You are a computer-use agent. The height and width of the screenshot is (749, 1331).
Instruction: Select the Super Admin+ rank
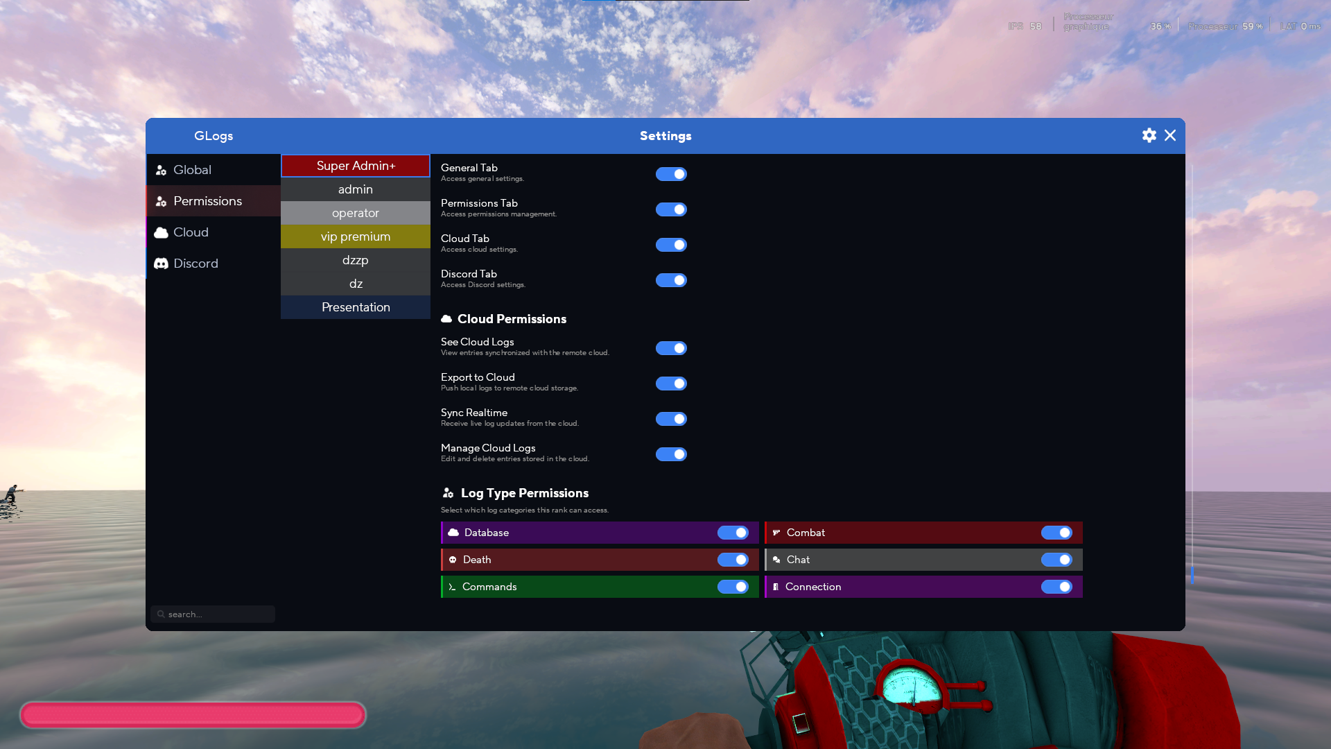pyautogui.click(x=356, y=166)
